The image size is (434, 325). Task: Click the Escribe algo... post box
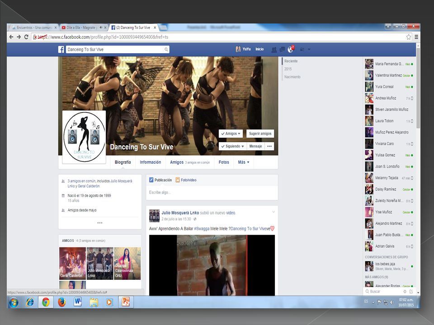point(212,192)
